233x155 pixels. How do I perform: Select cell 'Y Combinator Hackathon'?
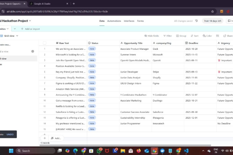click(x=136, y=95)
